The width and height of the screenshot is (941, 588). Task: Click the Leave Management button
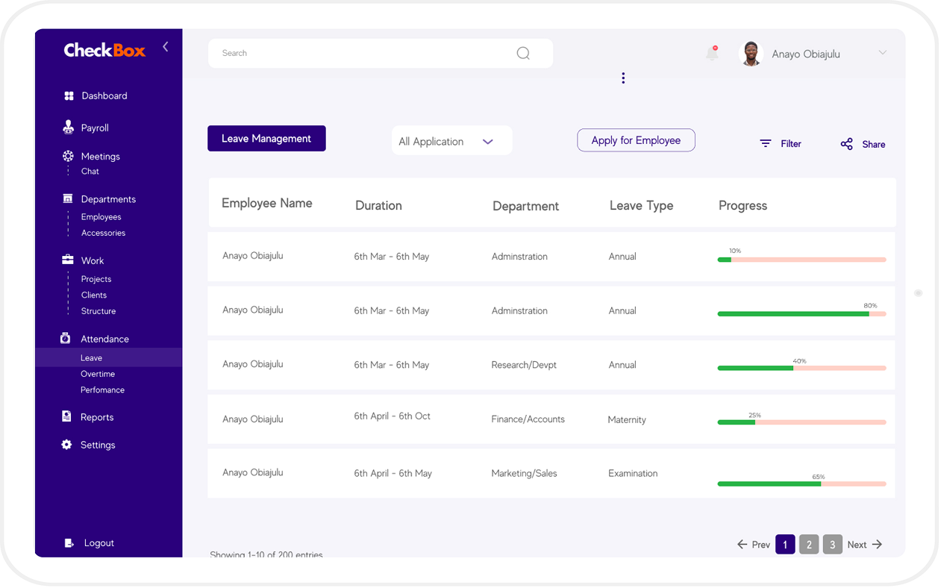(x=266, y=139)
